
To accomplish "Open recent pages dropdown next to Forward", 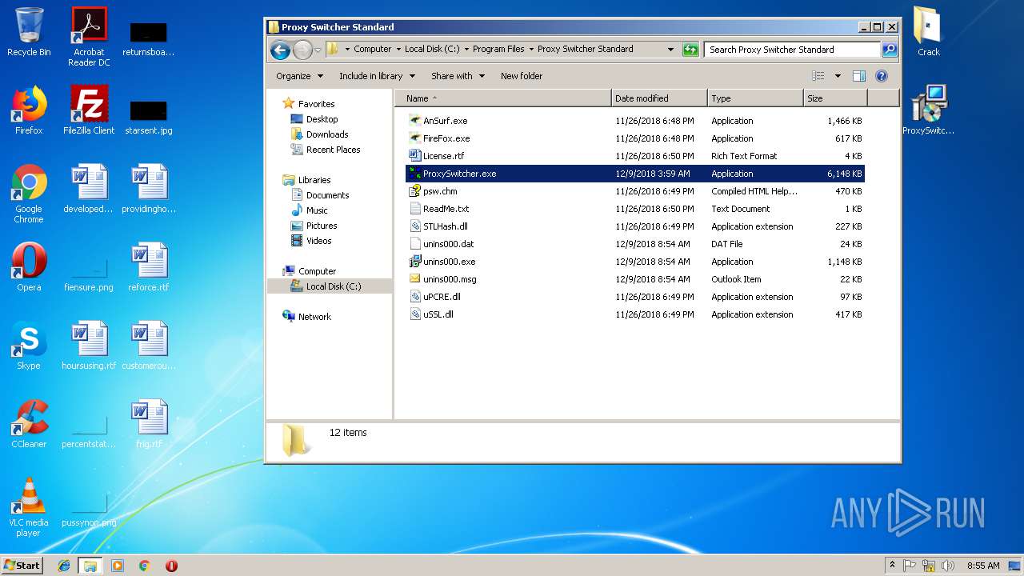I will coord(318,50).
